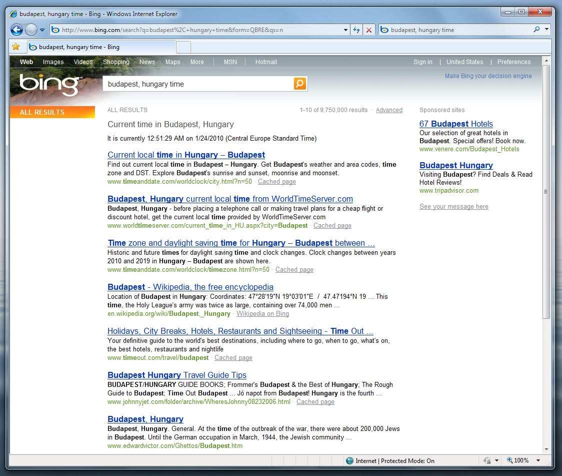Open the Shopping menu item

click(116, 62)
